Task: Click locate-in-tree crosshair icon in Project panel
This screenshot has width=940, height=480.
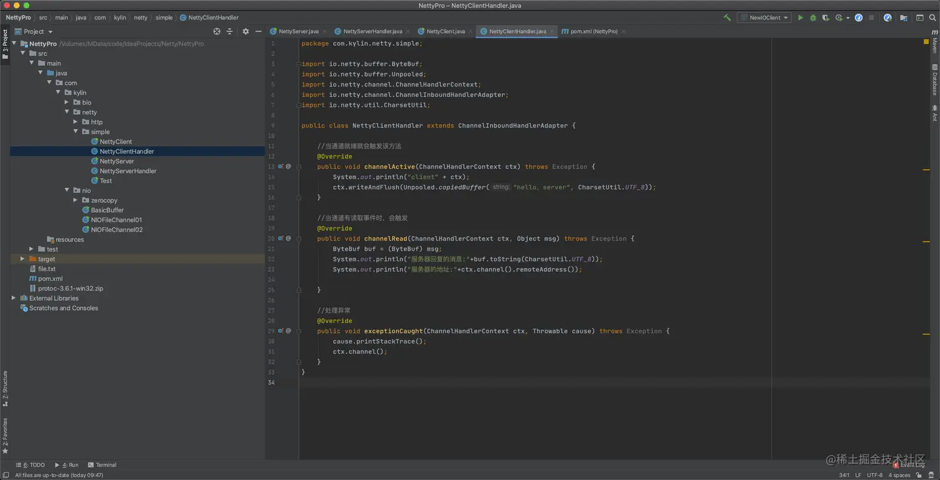Action: pos(217,32)
